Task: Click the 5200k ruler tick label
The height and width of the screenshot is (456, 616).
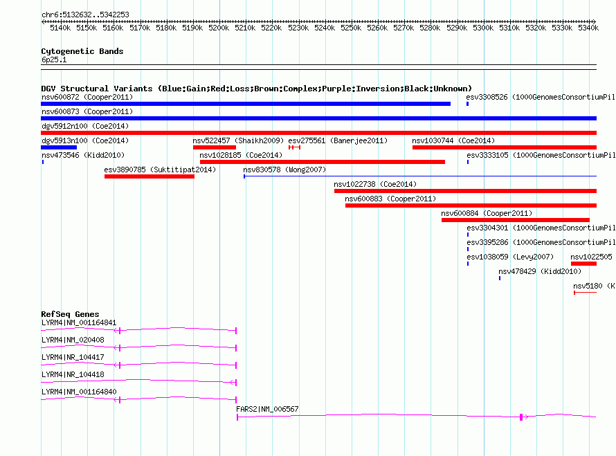Action: coord(219,28)
